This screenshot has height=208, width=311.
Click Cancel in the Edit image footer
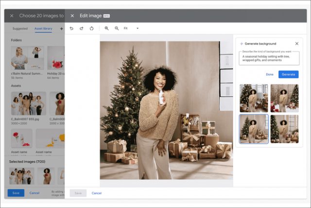click(97, 193)
